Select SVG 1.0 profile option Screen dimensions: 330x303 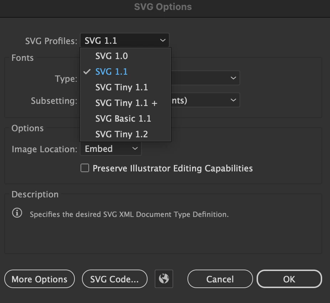(112, 56)
